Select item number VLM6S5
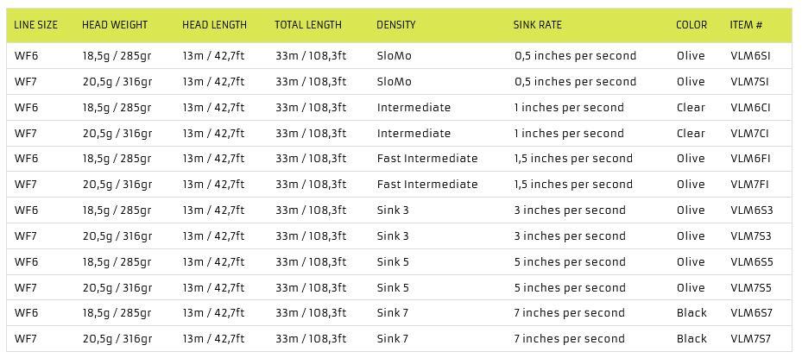The width and height of the screenshot is (802, 358). (752, 262)
